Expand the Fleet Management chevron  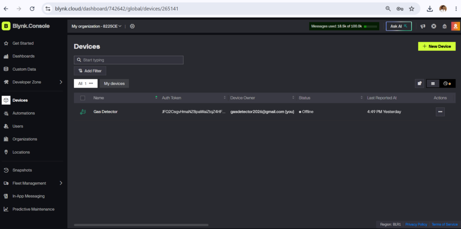(61, 183)
